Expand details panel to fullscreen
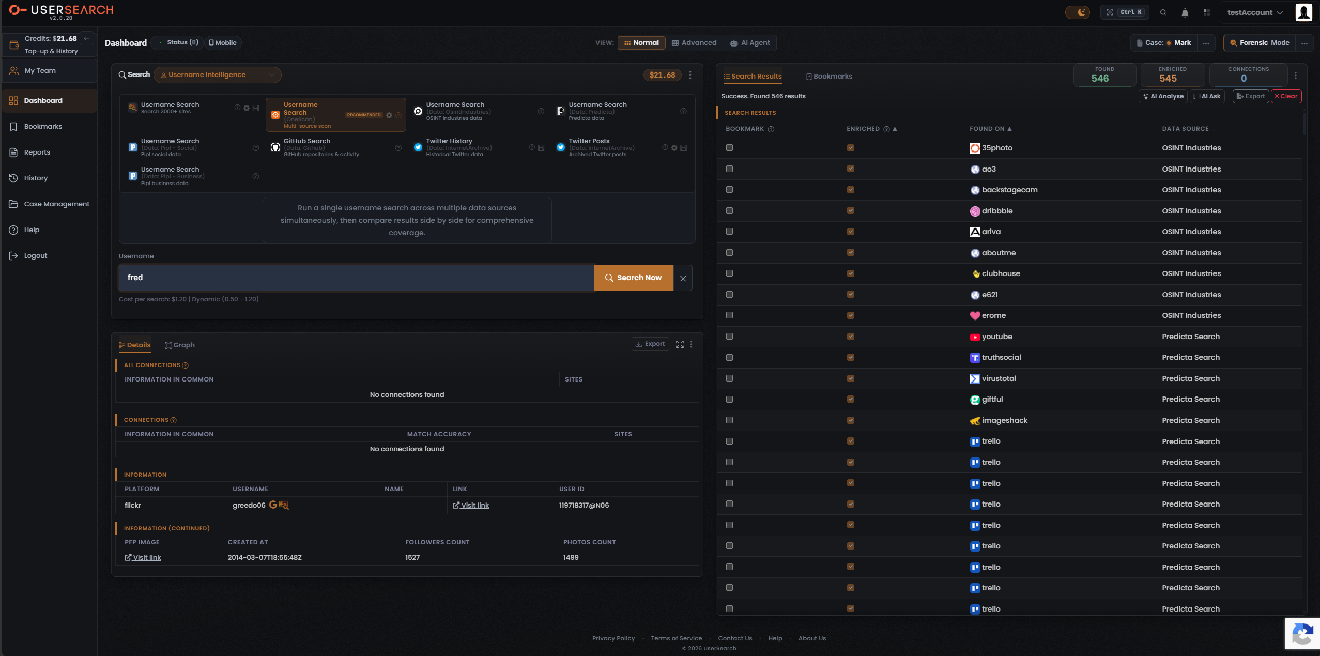Viewport: 1320px width, 656px height. coord(680,344)
